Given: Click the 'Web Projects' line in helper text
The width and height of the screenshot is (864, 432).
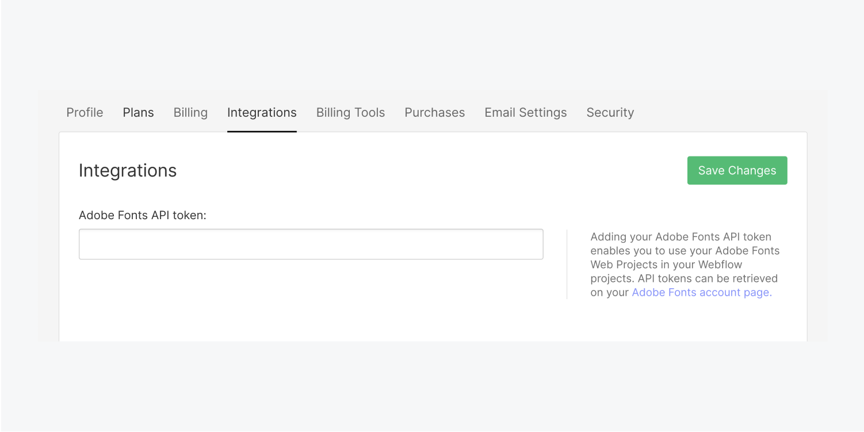Looking at the screenshot, I should tap(666, 265).
